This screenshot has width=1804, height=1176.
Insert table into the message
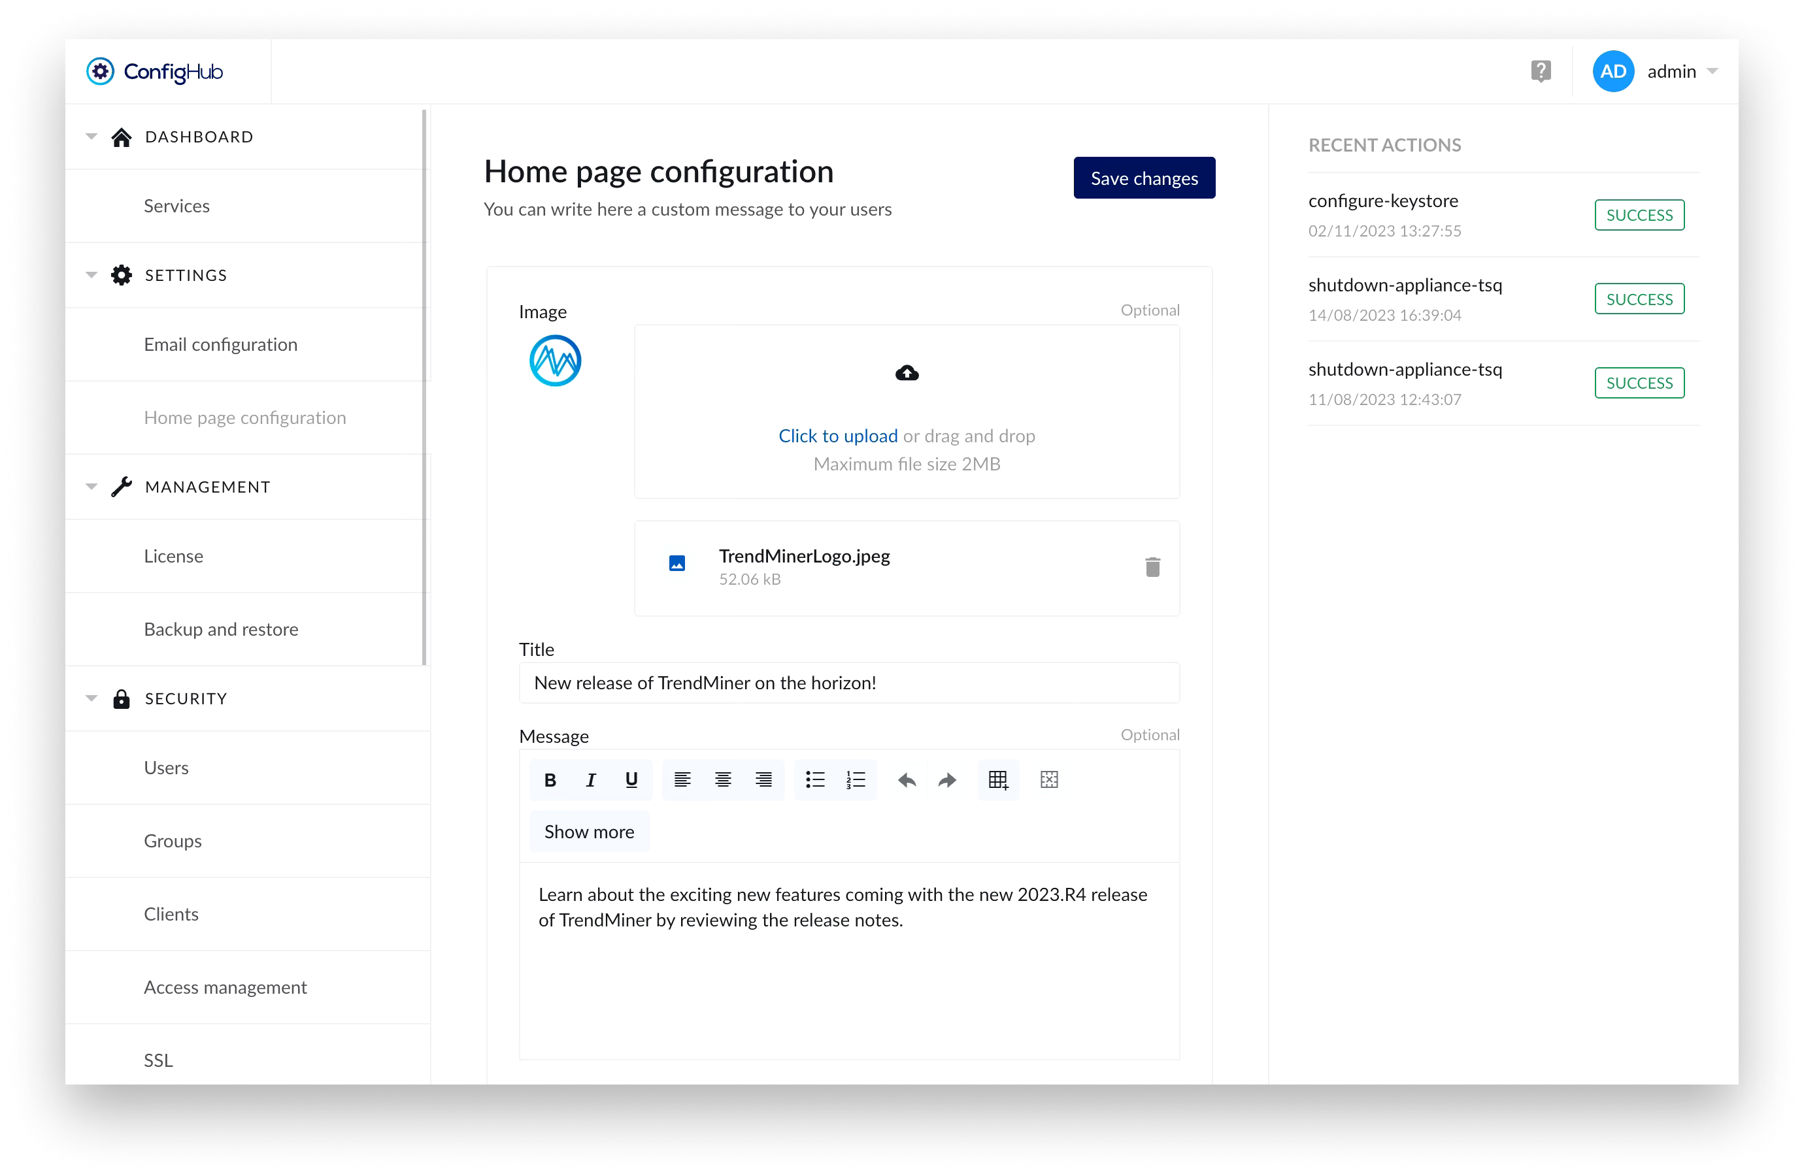pos(998,779)
